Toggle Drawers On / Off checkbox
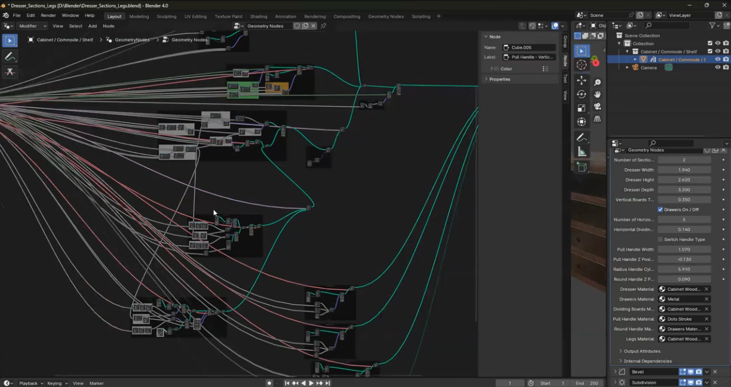Screen dimensions: 731x387 pos(661,209)
